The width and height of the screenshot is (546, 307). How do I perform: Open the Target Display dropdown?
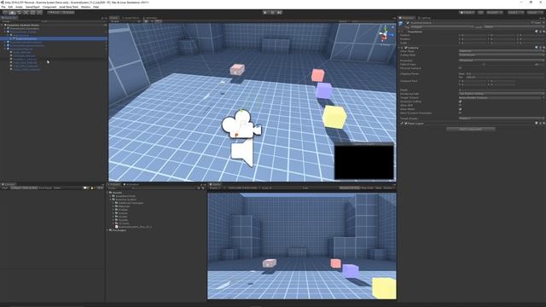click(x=502, y=119)
